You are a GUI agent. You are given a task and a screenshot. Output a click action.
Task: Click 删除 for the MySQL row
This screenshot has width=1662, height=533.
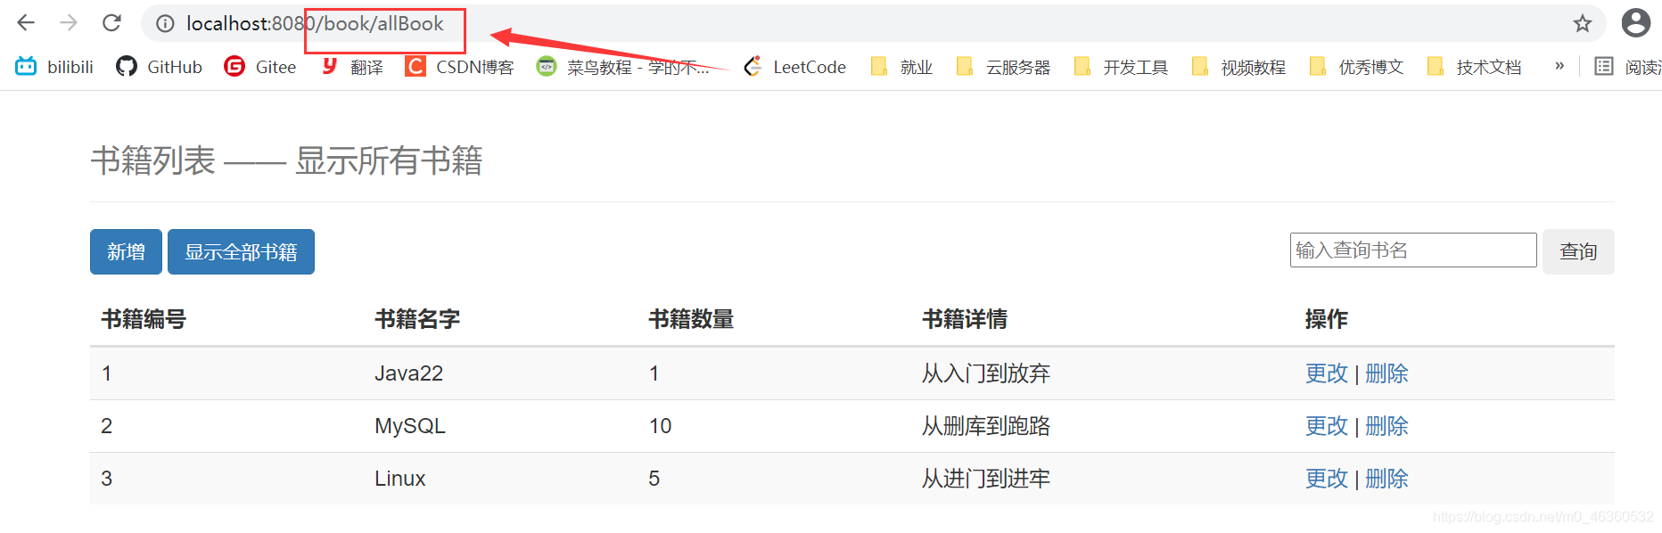1386,426
